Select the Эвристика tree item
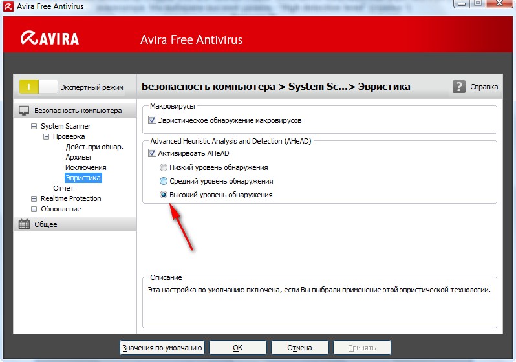Viewport: 516px width, 362px height. pos(83,178)
